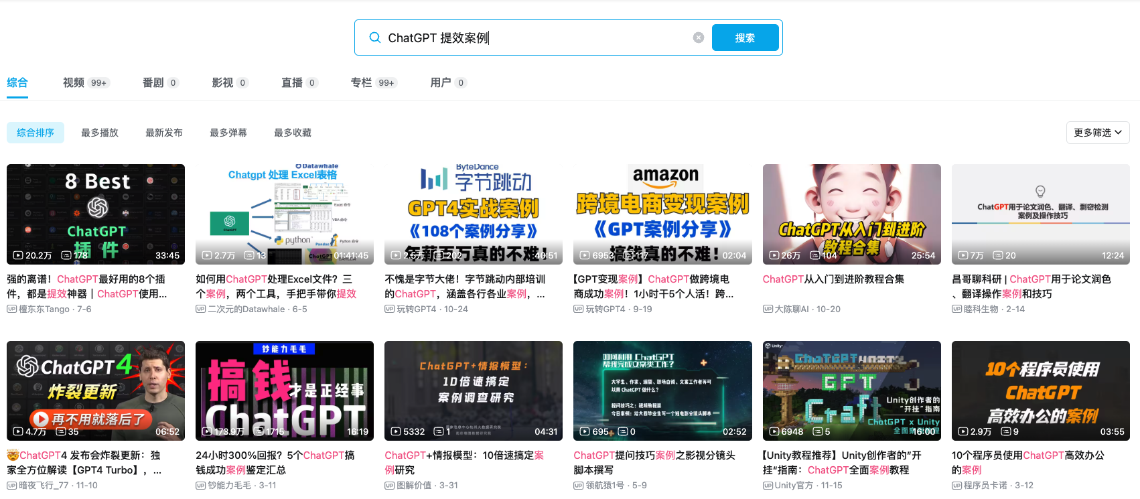
Task: Open the 用户 tab
Action: (448, 82)
